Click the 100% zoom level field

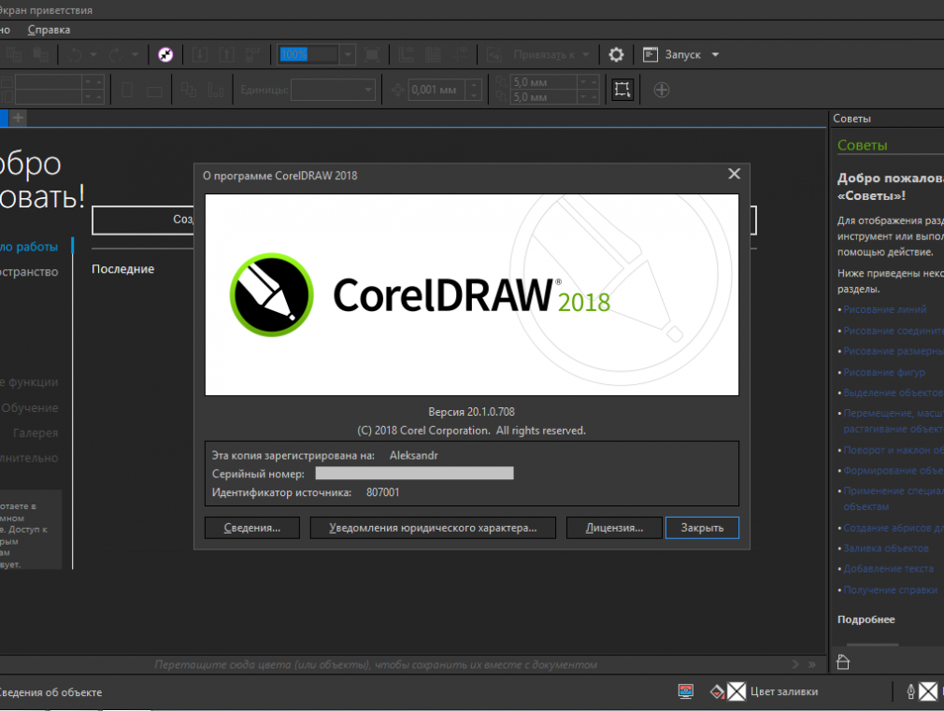coord(308,55)
